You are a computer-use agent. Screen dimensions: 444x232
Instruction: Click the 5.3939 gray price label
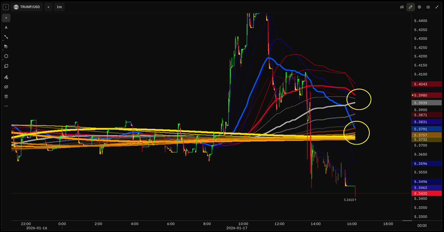point(427,103)
